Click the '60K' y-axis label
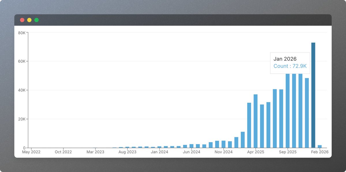The image size is (346, 172). pyautogui.click(x=22, y=61)
